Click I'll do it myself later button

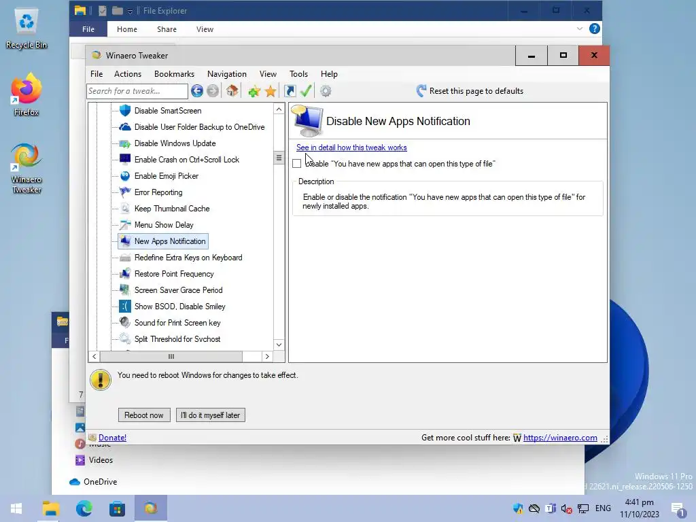pyautogui.click(x=211, y=415)
